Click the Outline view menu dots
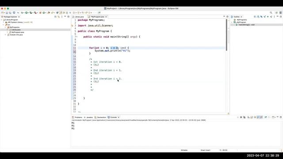Viewport: 283px width, 159px height. [274, 17]
